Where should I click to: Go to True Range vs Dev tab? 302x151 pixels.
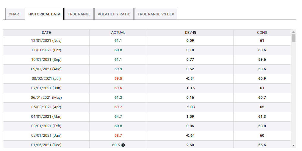pyautogui.click(x=156, y=14)
